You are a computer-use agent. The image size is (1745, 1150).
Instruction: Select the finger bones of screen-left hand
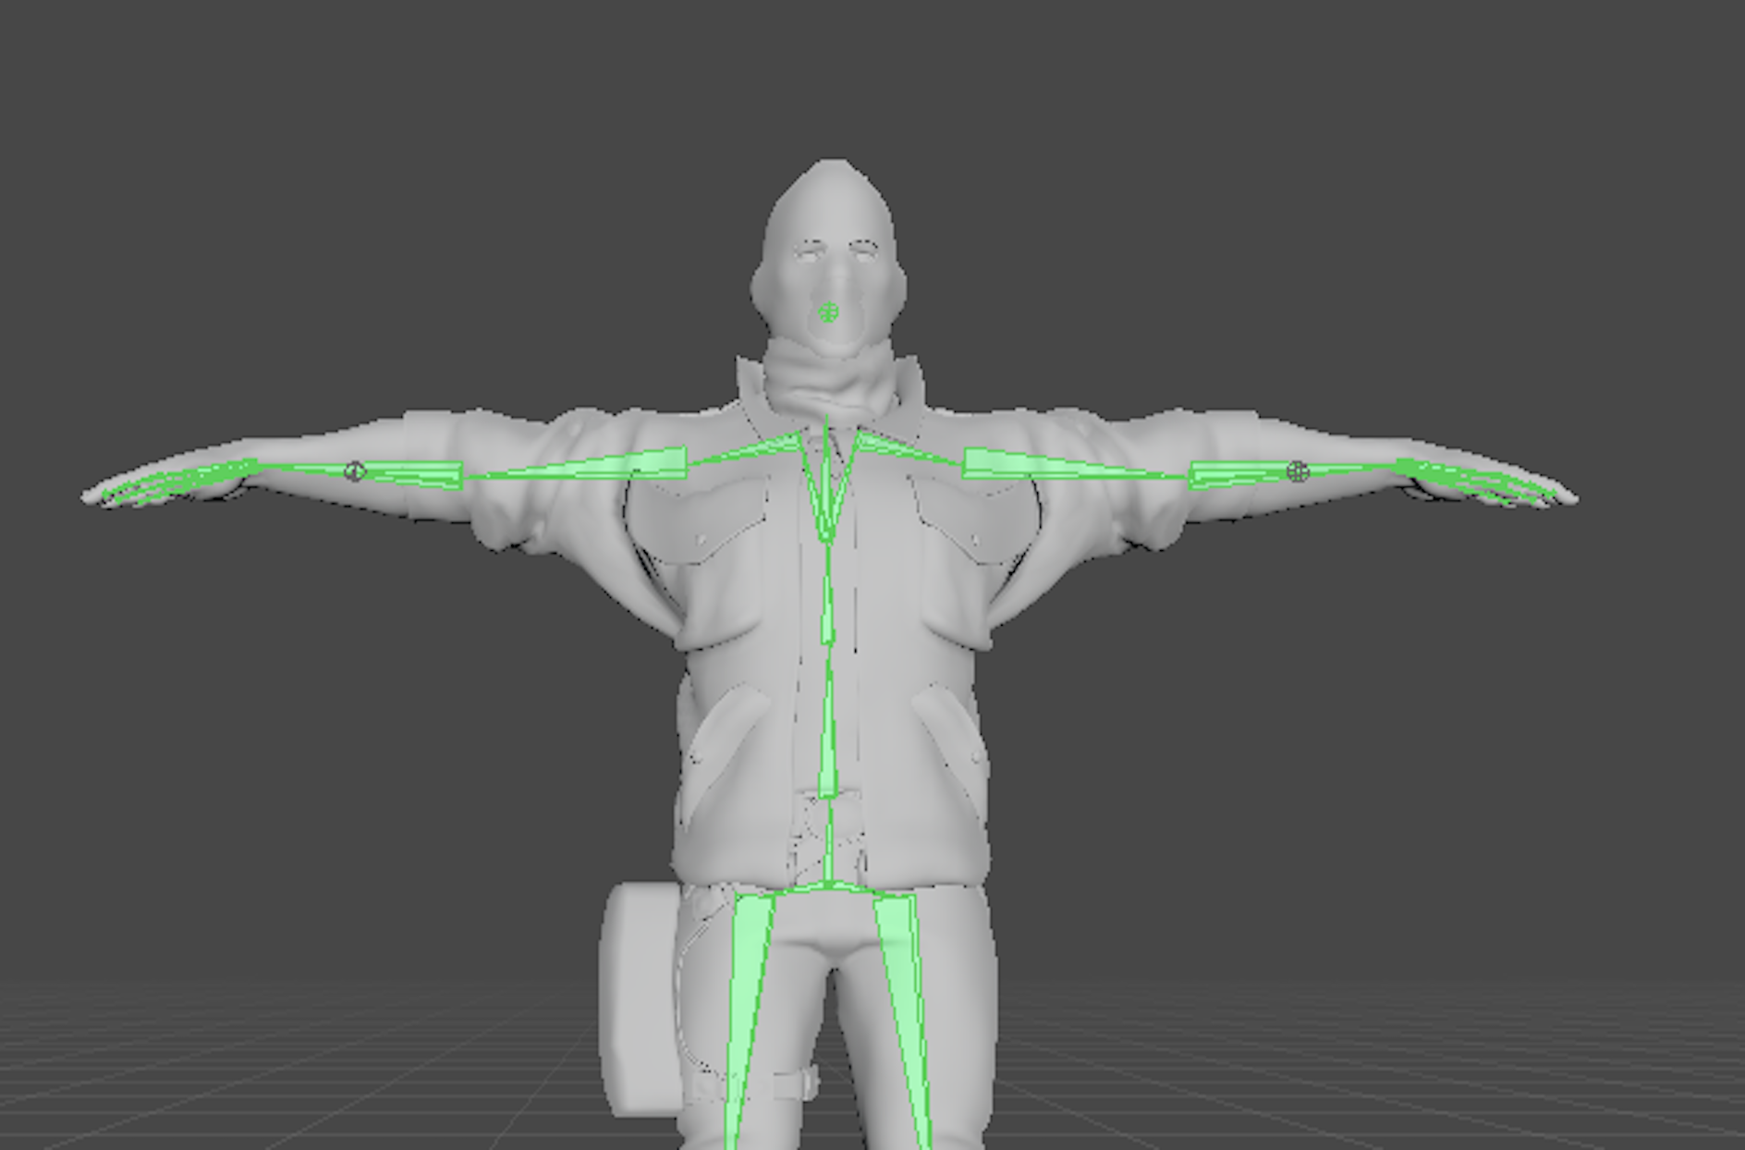click(176, 482)
